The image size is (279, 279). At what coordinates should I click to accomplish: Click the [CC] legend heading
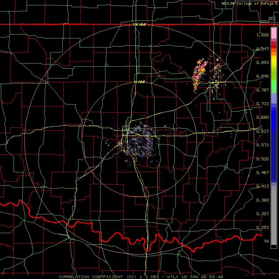265,21
